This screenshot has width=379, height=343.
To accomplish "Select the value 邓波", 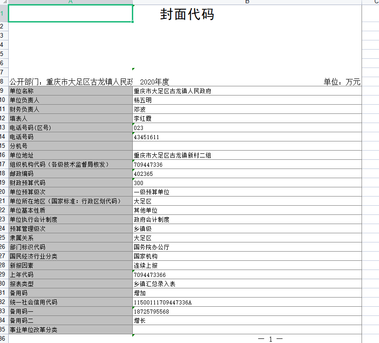I will 247,109.
